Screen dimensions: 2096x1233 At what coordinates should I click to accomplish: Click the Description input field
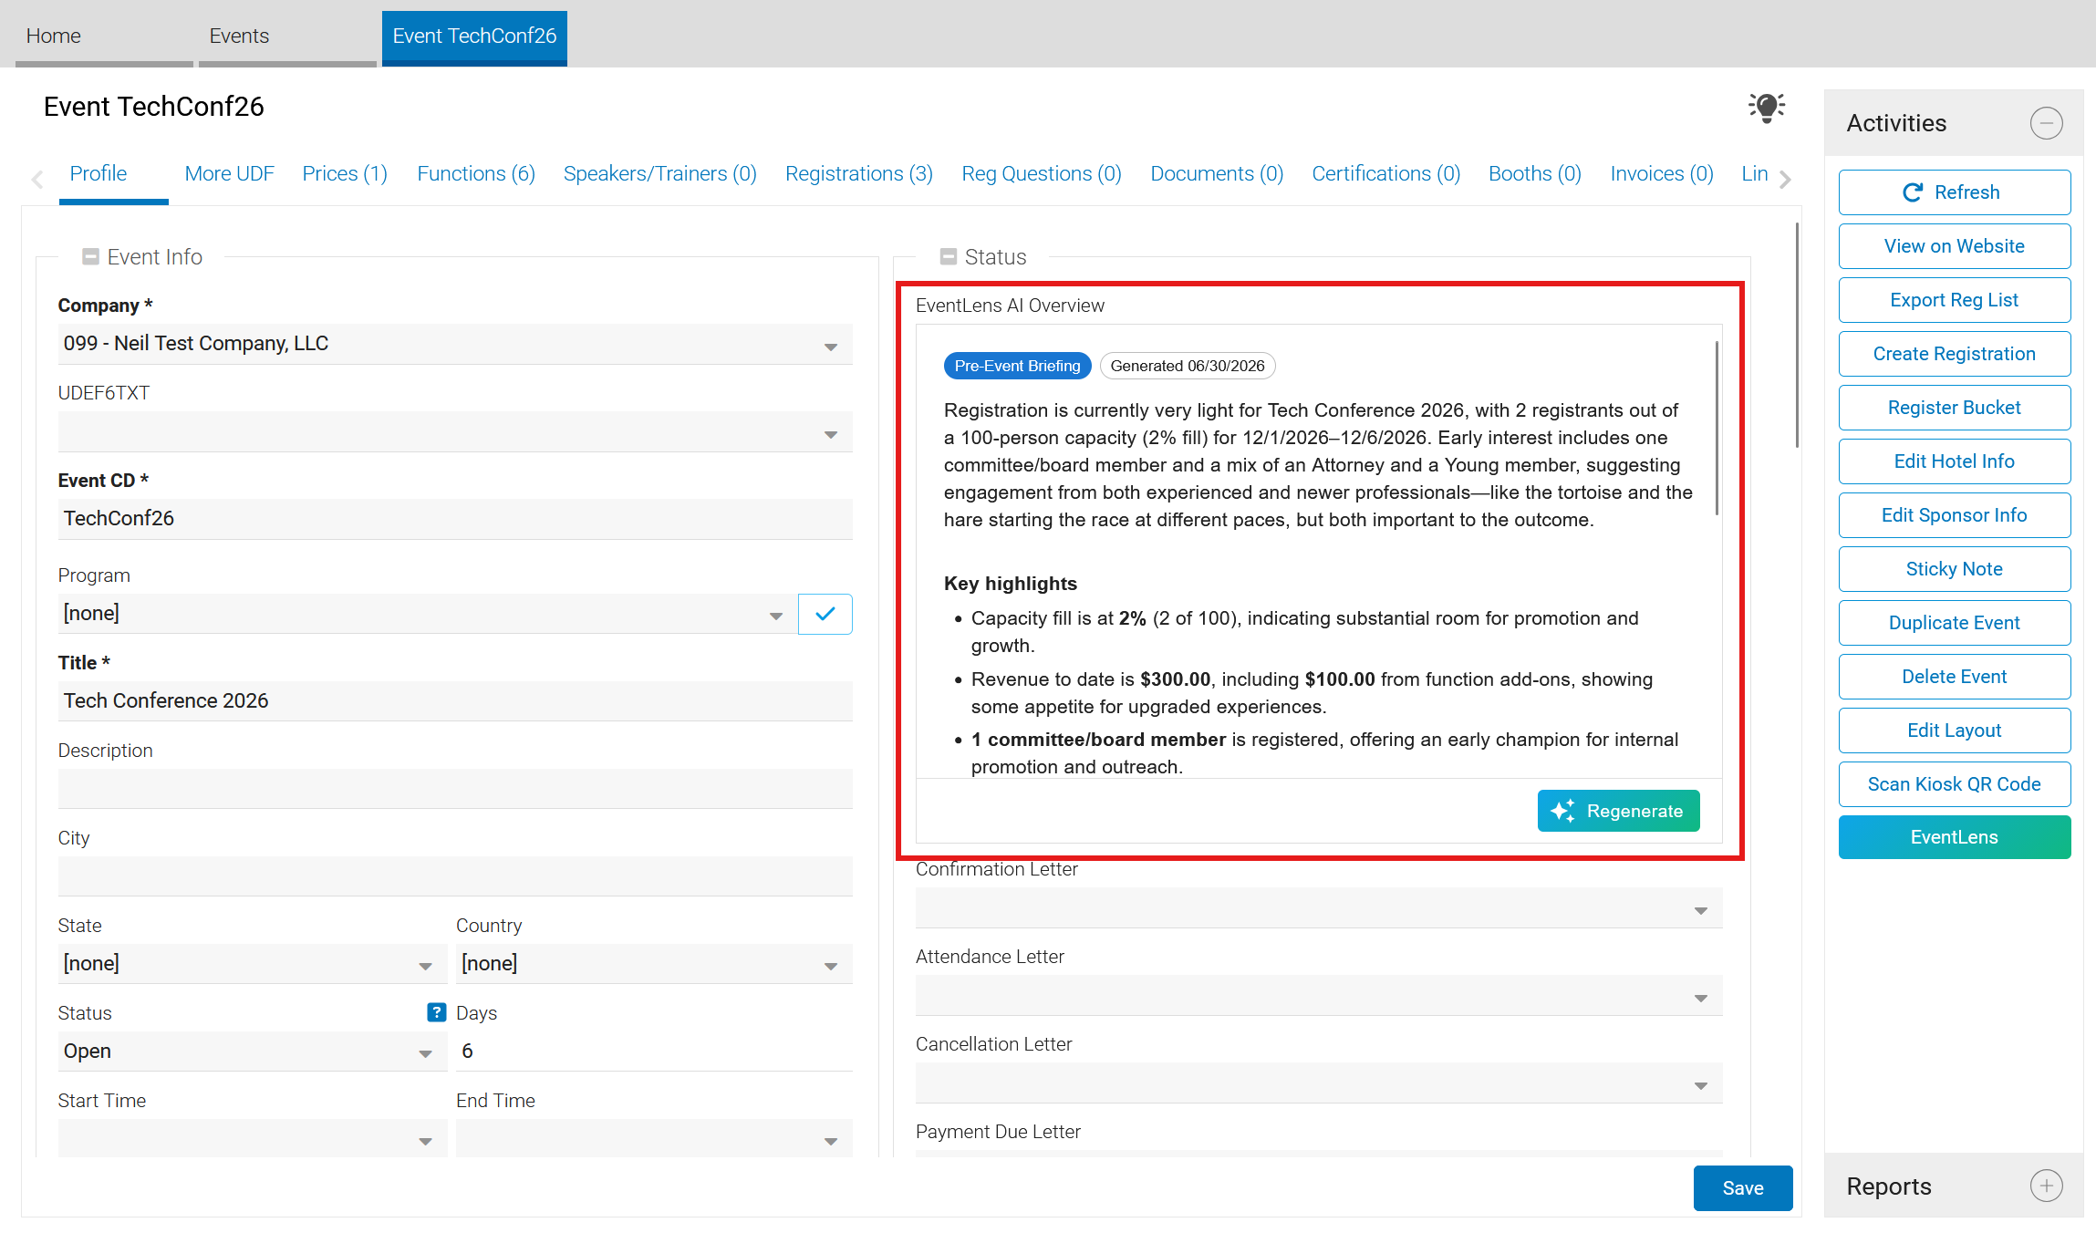pos(455,789)
